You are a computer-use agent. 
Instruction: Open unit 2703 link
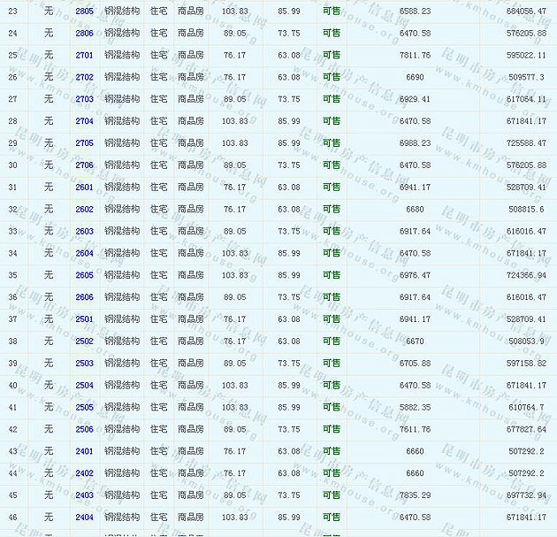coord(84,99)
